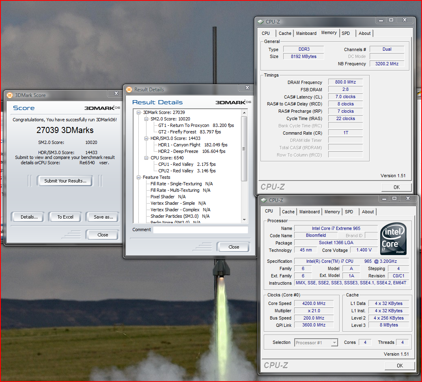Open the Cache tab in upper CPU-Z
Image resolution: width=422 pixels, height=382 pixels.
tap(285, 33)
